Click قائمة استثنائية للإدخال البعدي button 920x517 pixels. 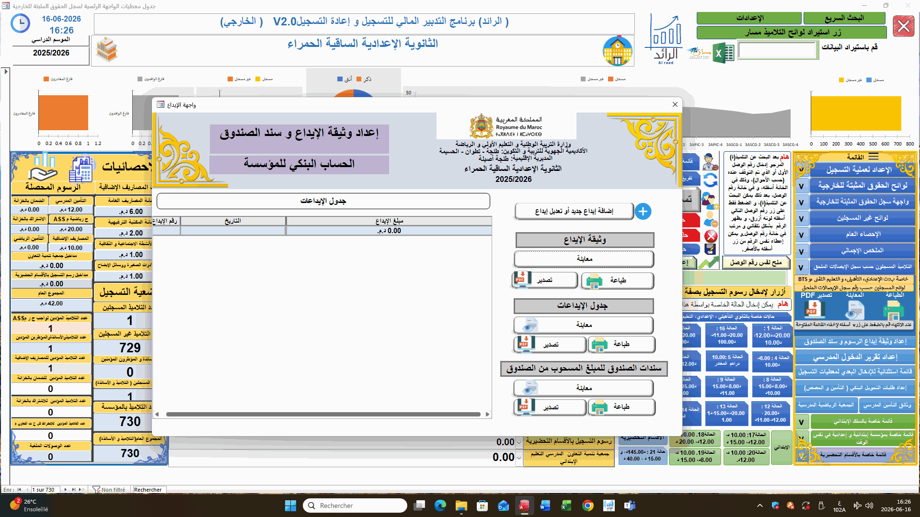point(855,371)
